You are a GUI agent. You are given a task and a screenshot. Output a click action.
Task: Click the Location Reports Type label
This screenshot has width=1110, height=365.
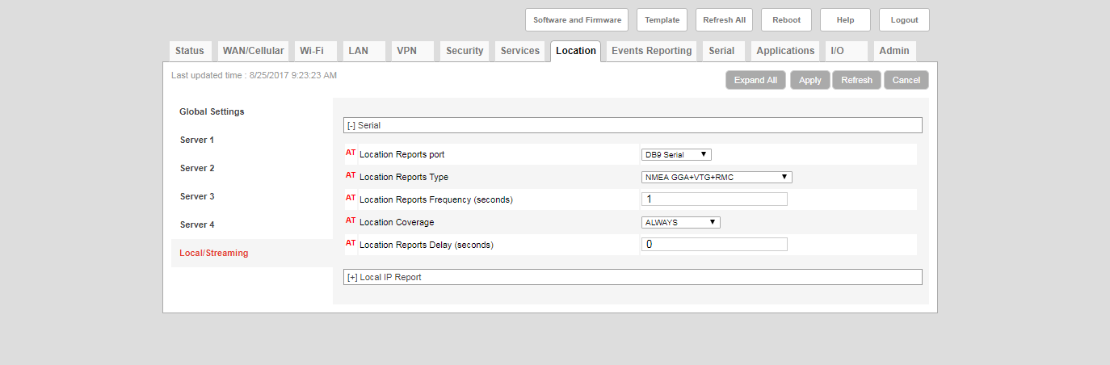pyautogui.click(x=404, y=177)
